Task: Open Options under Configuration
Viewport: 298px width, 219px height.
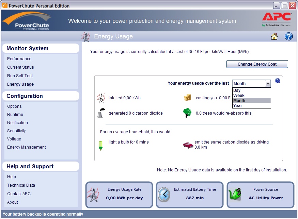Action: coord(14,106)
